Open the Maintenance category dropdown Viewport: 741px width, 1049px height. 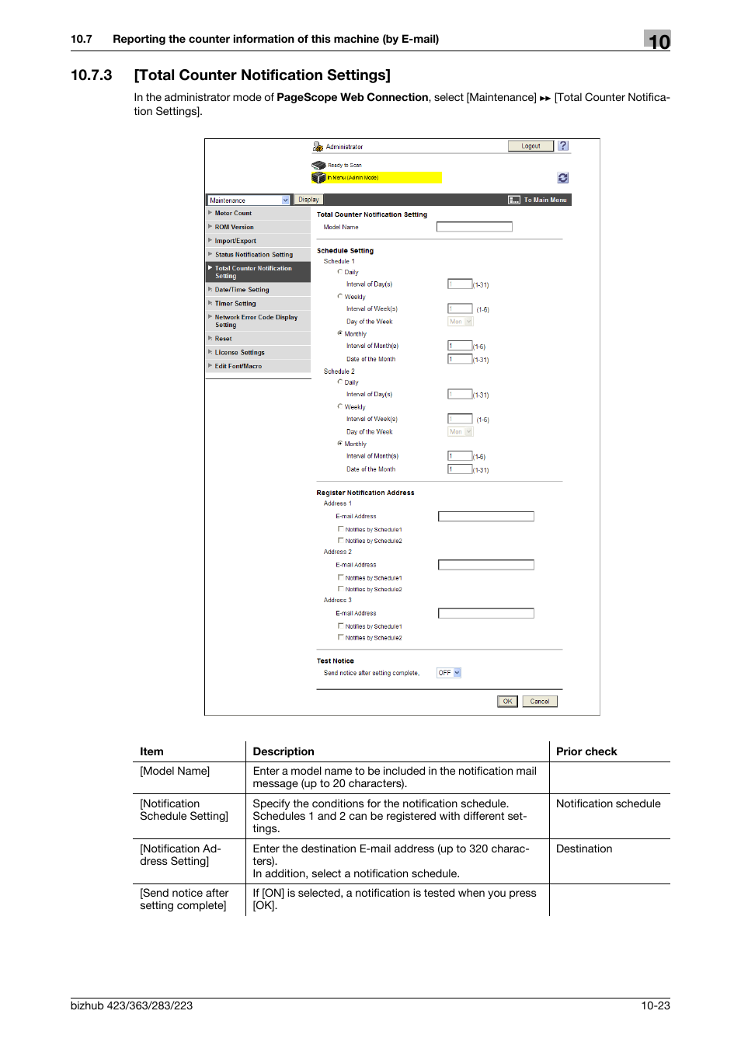249,200
